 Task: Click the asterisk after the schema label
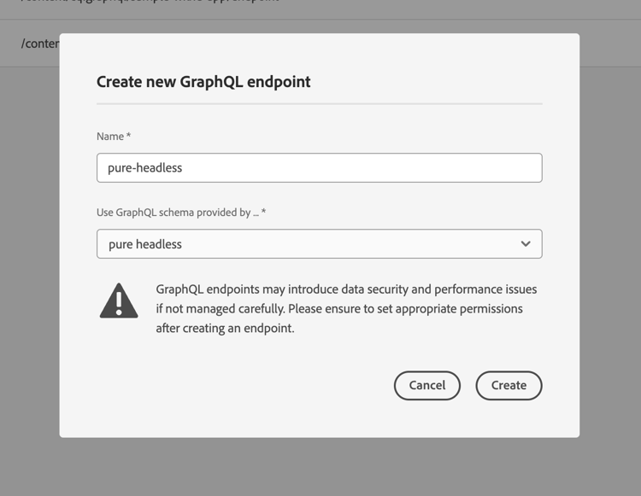click(263, 211)
